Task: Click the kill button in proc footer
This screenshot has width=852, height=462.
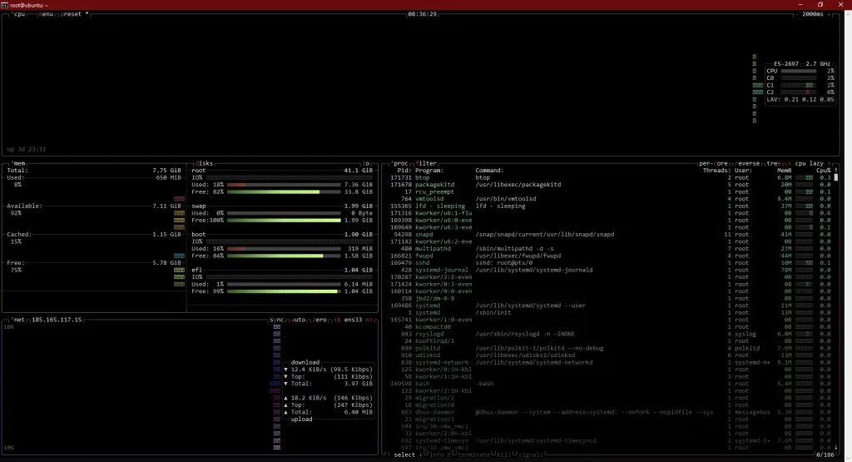Action: pyautogui.click(x=503, y=455)
